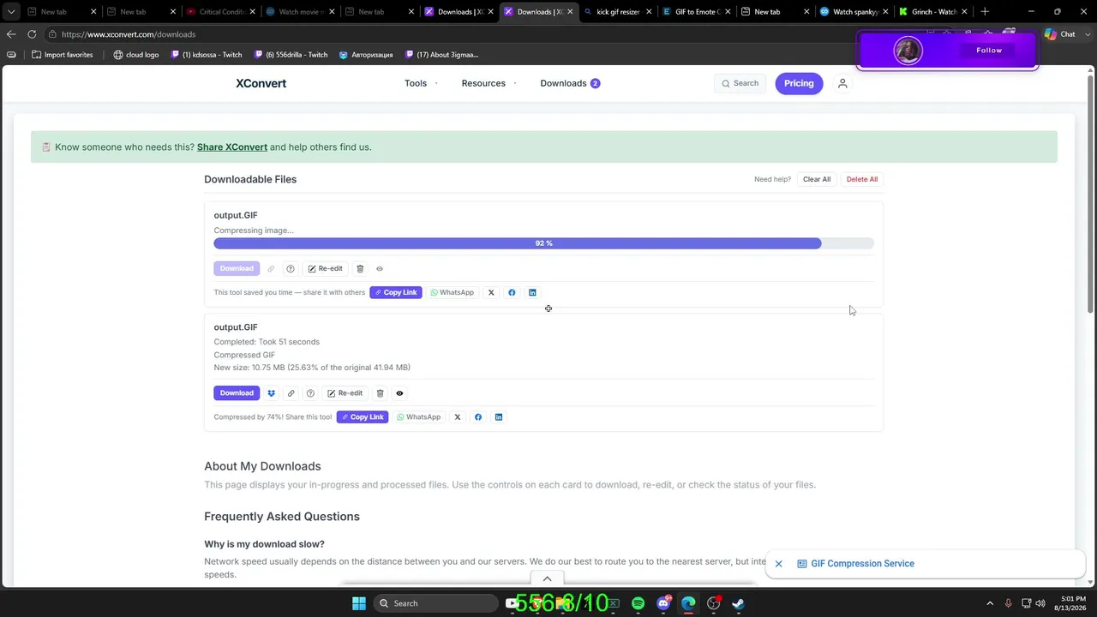Share on LinkedIn from the compressing file card
This screenshot has height=617, width=1097.
pos(532,293)
